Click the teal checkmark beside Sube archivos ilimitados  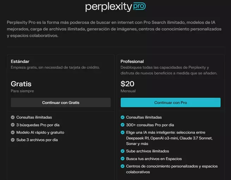pos(122,151)
